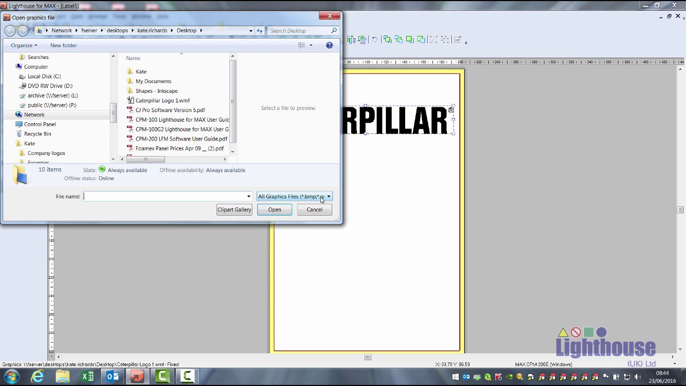Image resolution: width=686 pixels, height=386 pixels.
Task: Select CPM-200 LFM Software User Guide.pdf
Action: coord(181,139)
